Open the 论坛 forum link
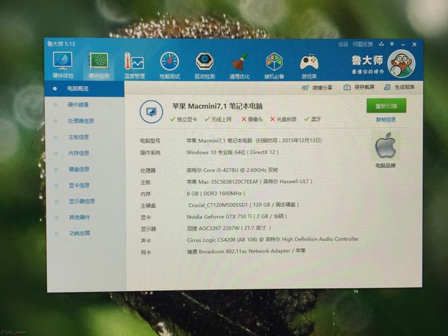The height and width of the screenshot is (336, 448). [x=343, y=44]
